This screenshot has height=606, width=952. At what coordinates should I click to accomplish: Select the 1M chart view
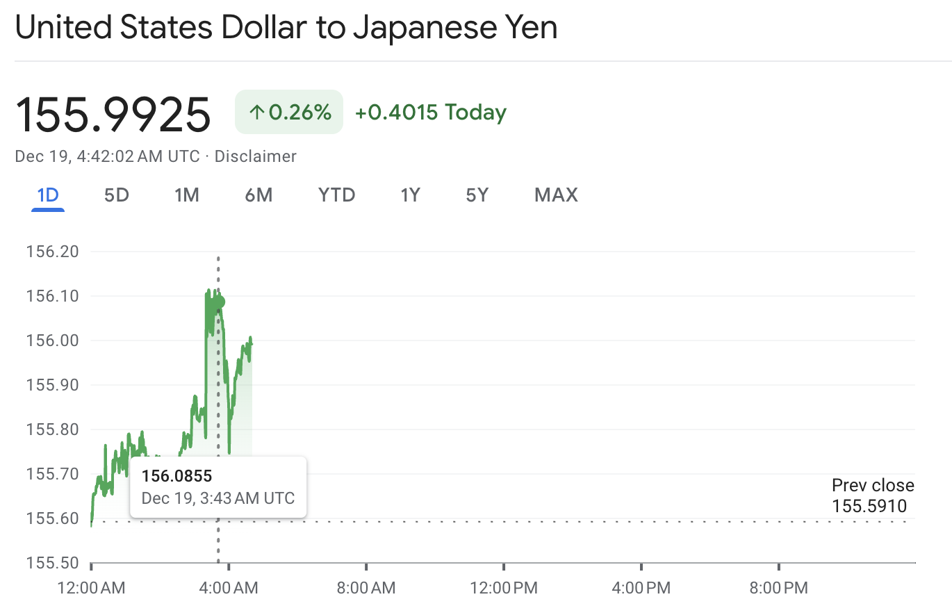click(x=187, y=195)
